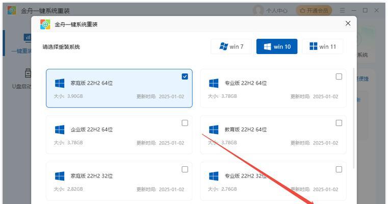Uncheck 家庭版 22H2 64位 checkbox
This screenshot has width=388, height=204.
point(185,76)
